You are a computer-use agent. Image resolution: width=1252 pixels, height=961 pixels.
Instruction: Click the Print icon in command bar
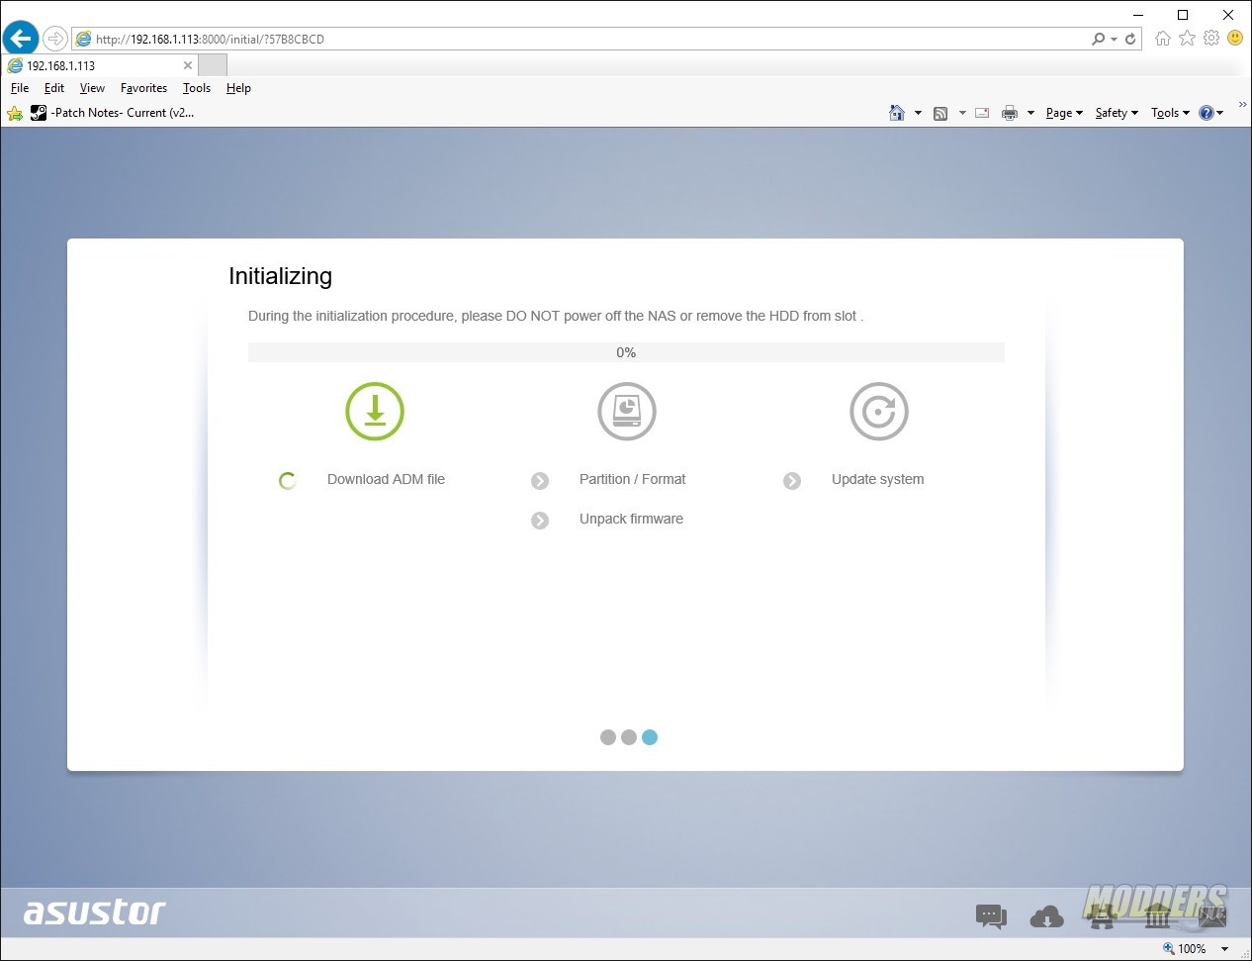tap(1010, 113)
